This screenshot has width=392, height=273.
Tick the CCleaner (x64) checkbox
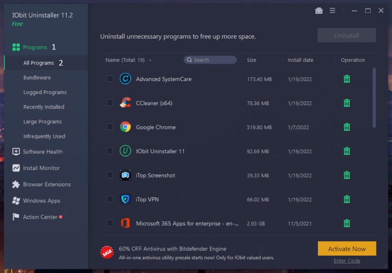point(110,103)
